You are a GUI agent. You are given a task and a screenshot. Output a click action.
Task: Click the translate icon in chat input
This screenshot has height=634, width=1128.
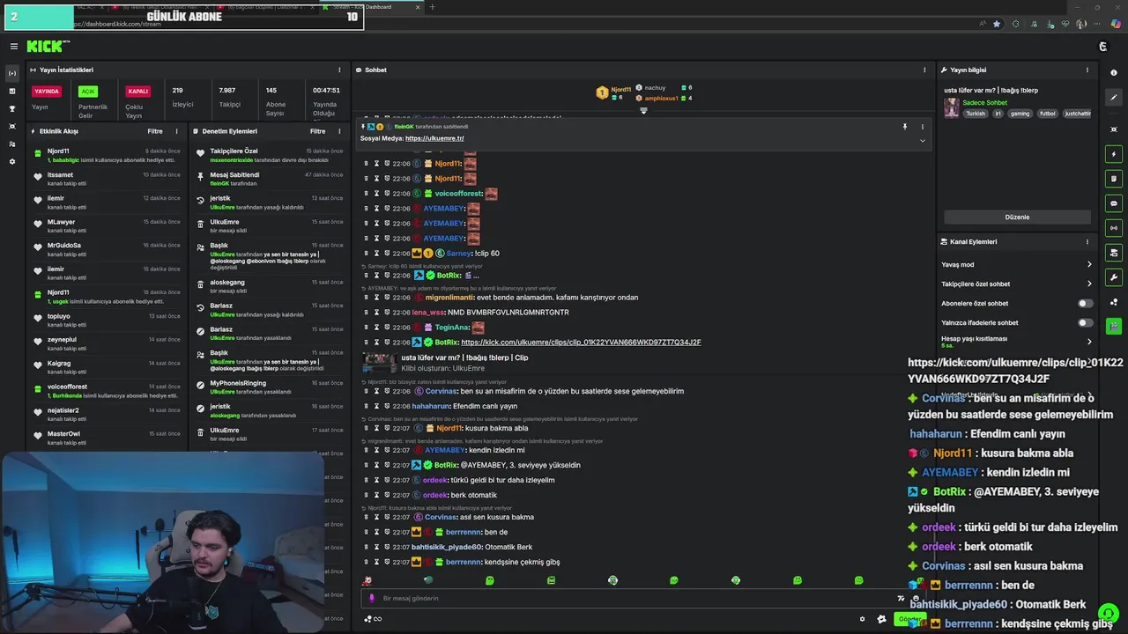(901, 598)
